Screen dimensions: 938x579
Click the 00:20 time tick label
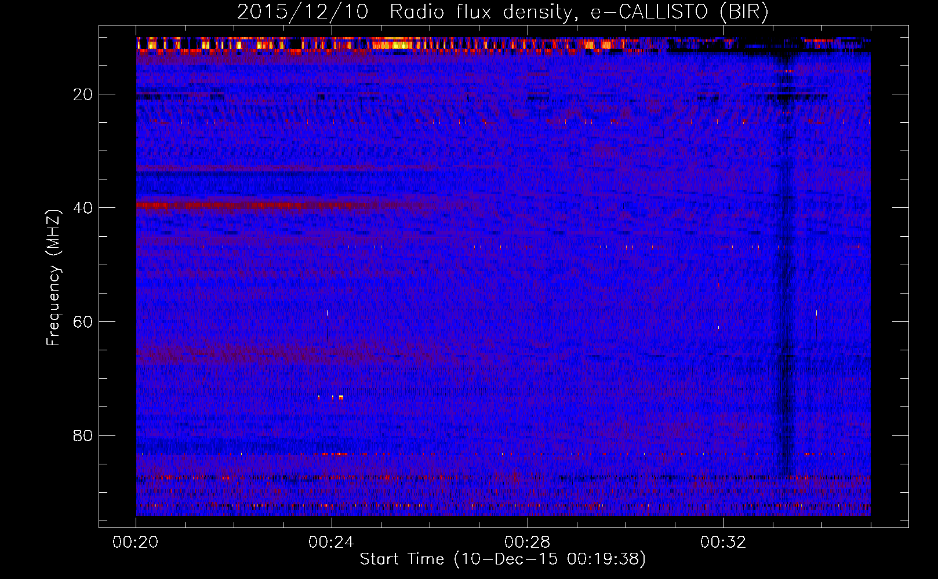coord(136,543)
